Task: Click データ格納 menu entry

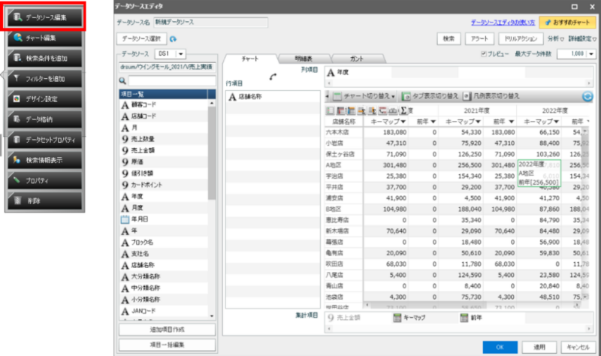Action: [x=45, y=119]
